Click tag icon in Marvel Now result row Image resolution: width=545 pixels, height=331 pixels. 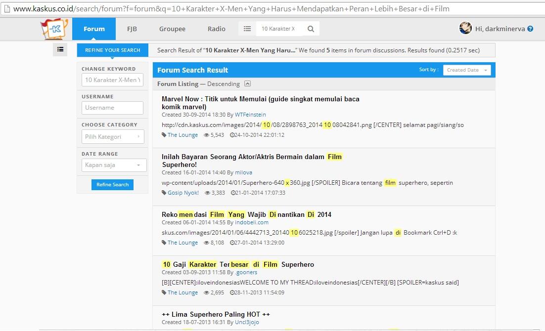point(164,135)
